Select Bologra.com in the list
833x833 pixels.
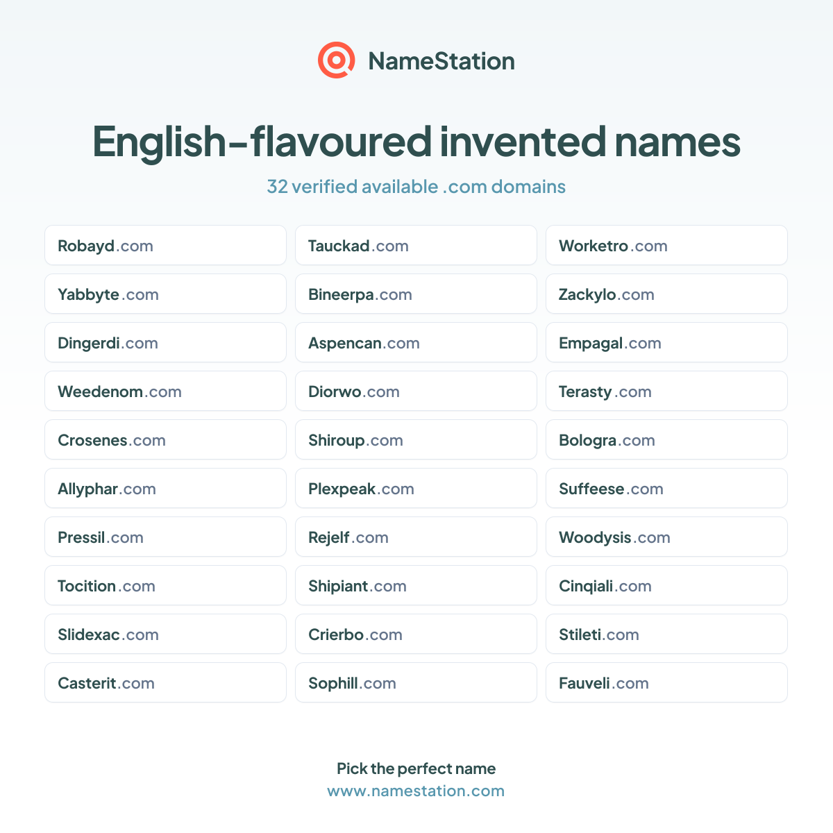click(666, 439)
